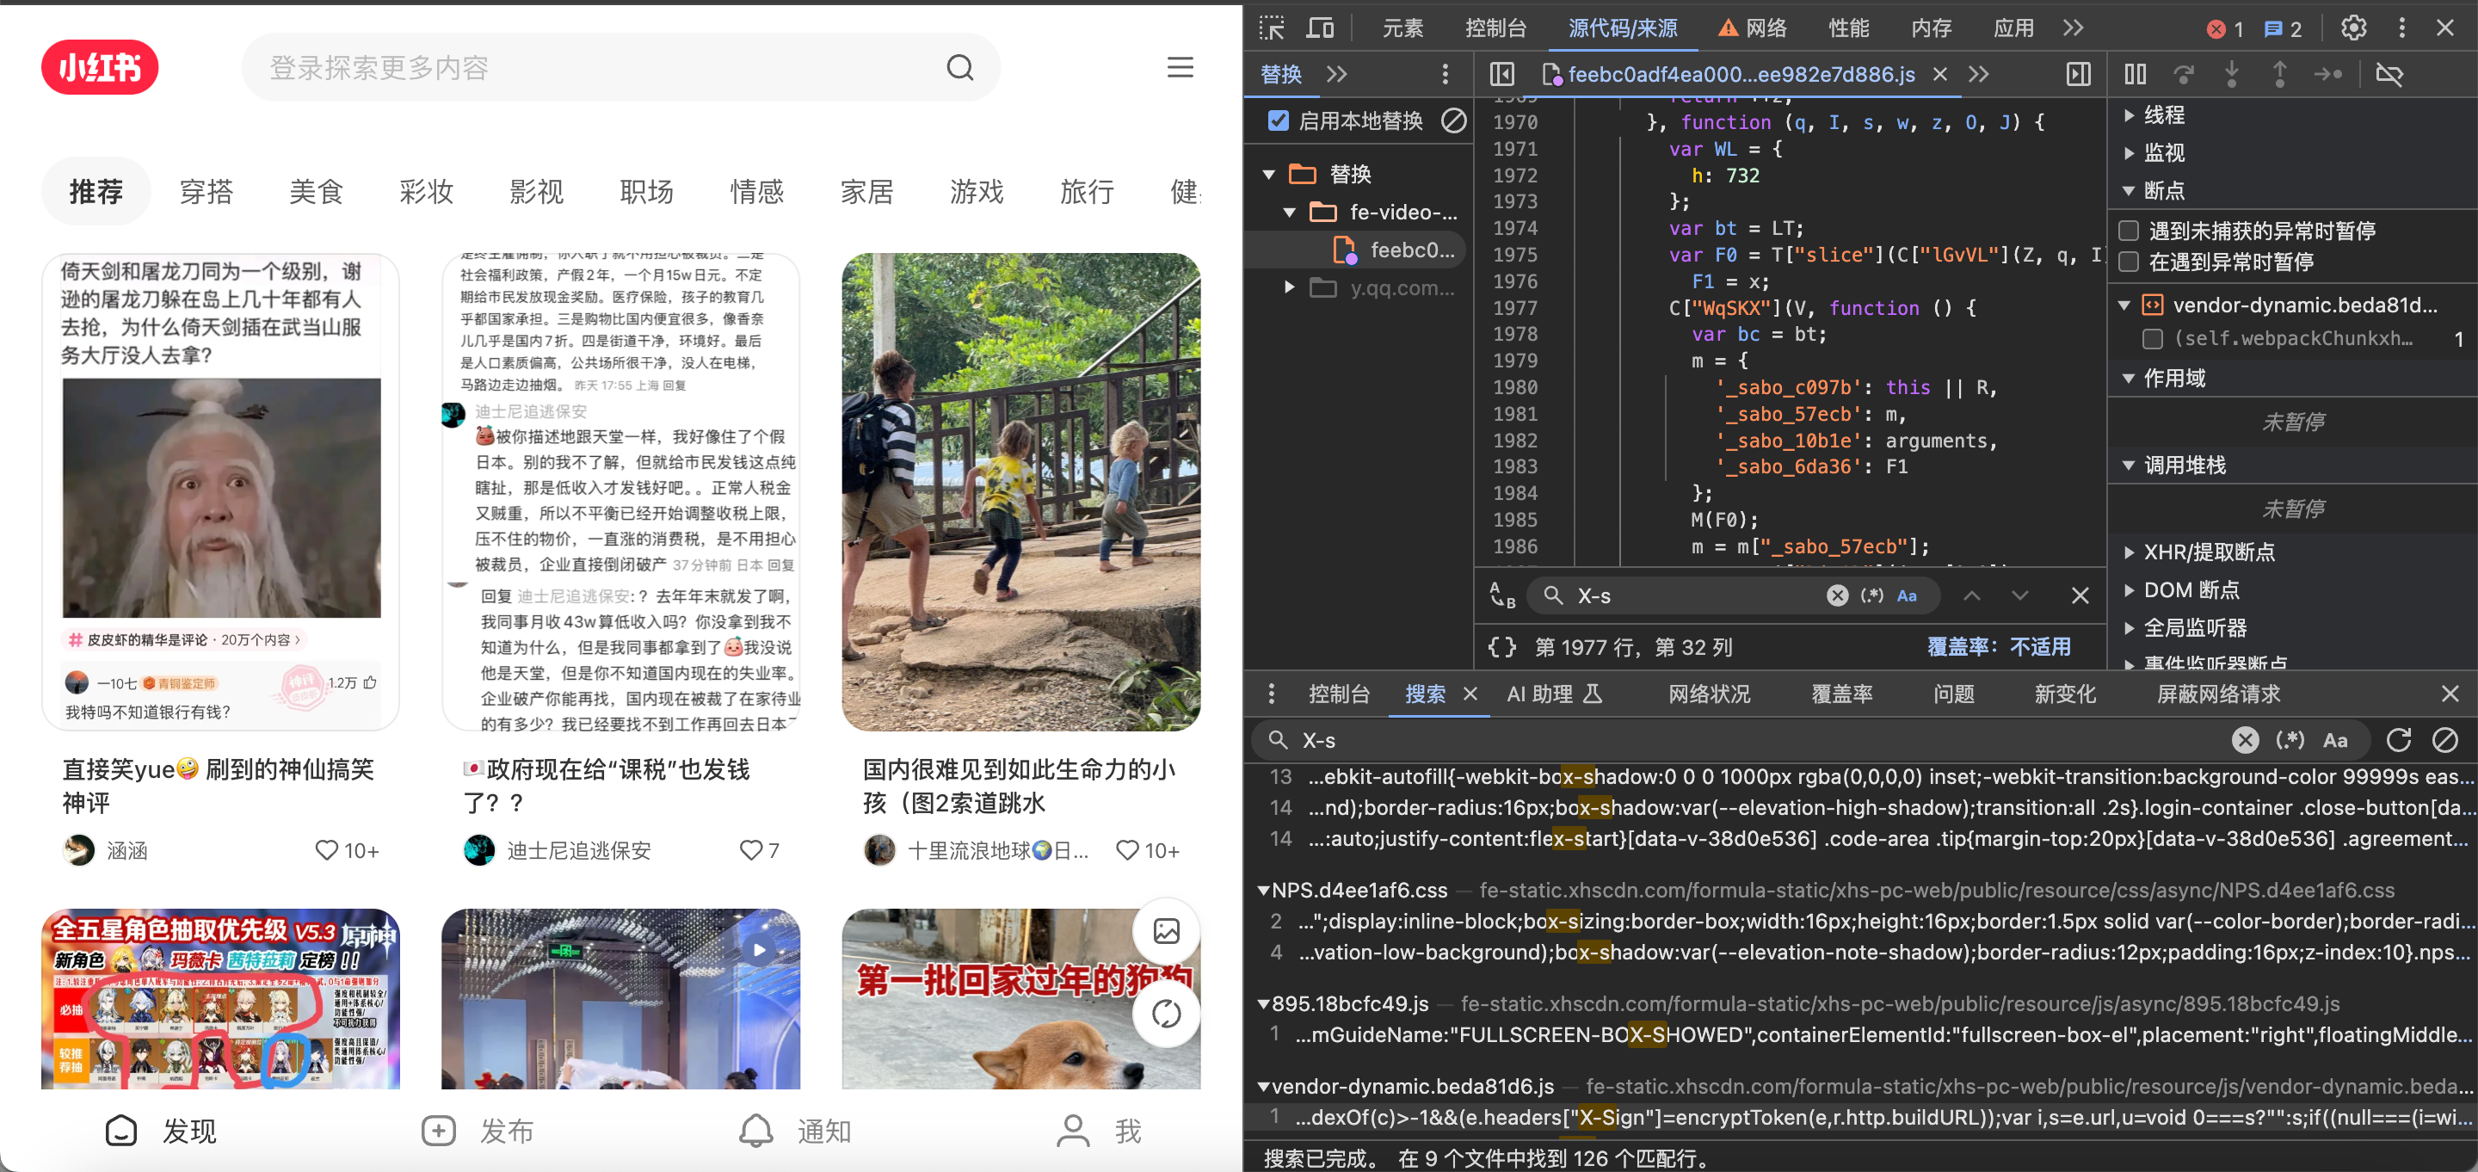
Task: Check the self.webpackChunkxh breakpoint checkbox
Action: click(2153, 339)
